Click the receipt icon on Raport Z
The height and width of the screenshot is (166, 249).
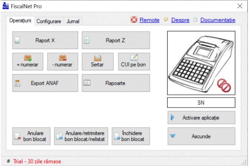pyautogui.click(x=87, y=40)
